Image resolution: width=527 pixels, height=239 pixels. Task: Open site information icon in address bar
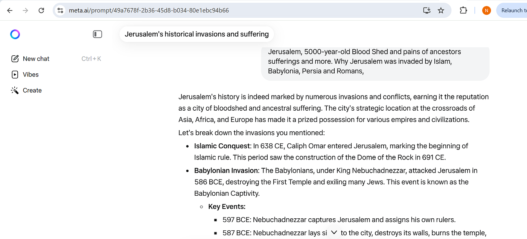click(x=60, y=11)
